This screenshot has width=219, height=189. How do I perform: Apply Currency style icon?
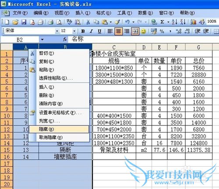point(154,31)
